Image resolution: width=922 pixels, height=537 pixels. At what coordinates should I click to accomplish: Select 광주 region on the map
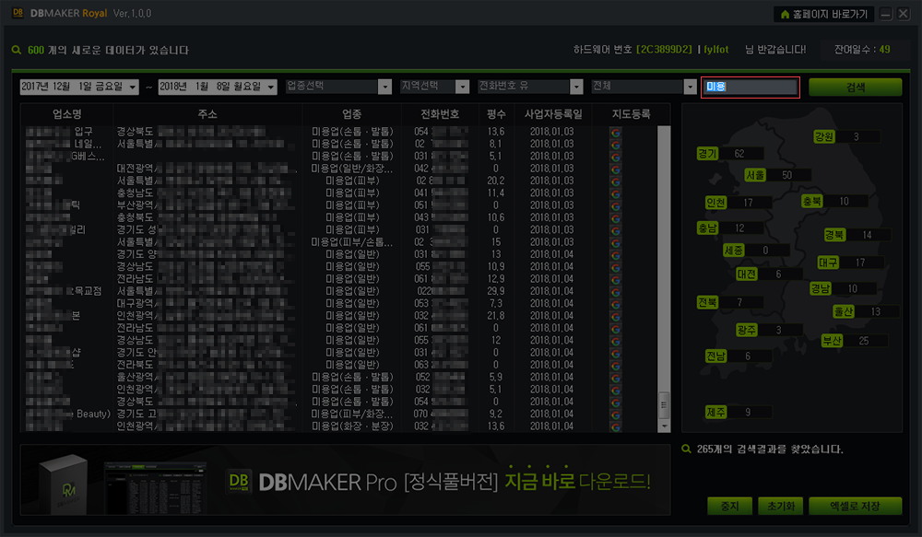pyautogui.click(x=746, y=330)
